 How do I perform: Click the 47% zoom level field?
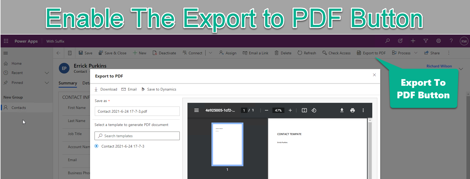278,110
